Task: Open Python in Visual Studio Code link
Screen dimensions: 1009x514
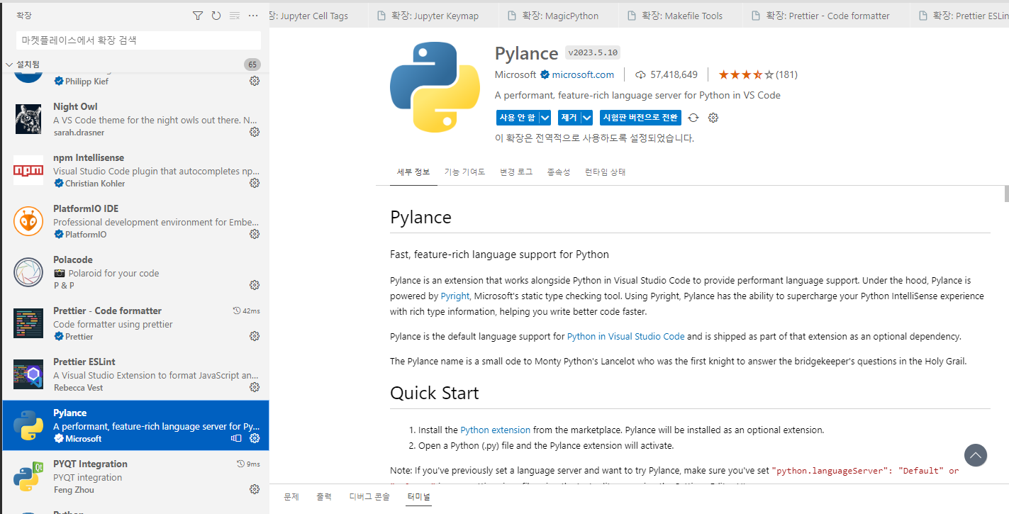Action: (x=625, y=336)
